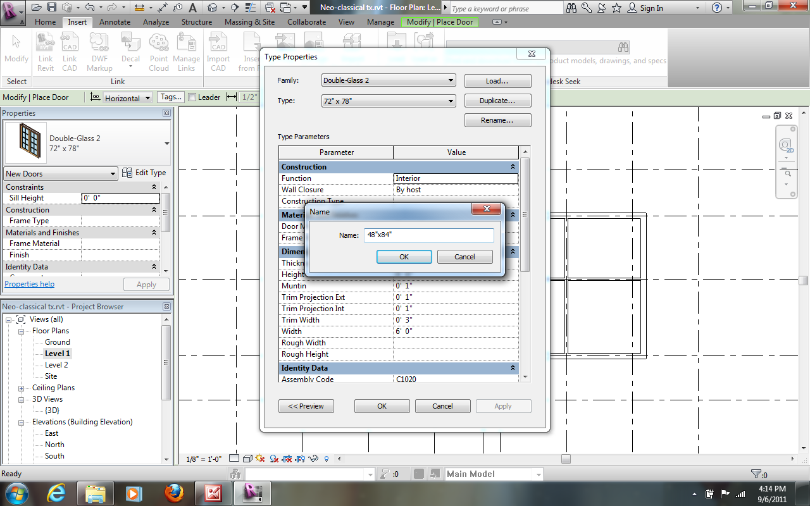
Task: Click the Sill Height value field
Action: 120,198
